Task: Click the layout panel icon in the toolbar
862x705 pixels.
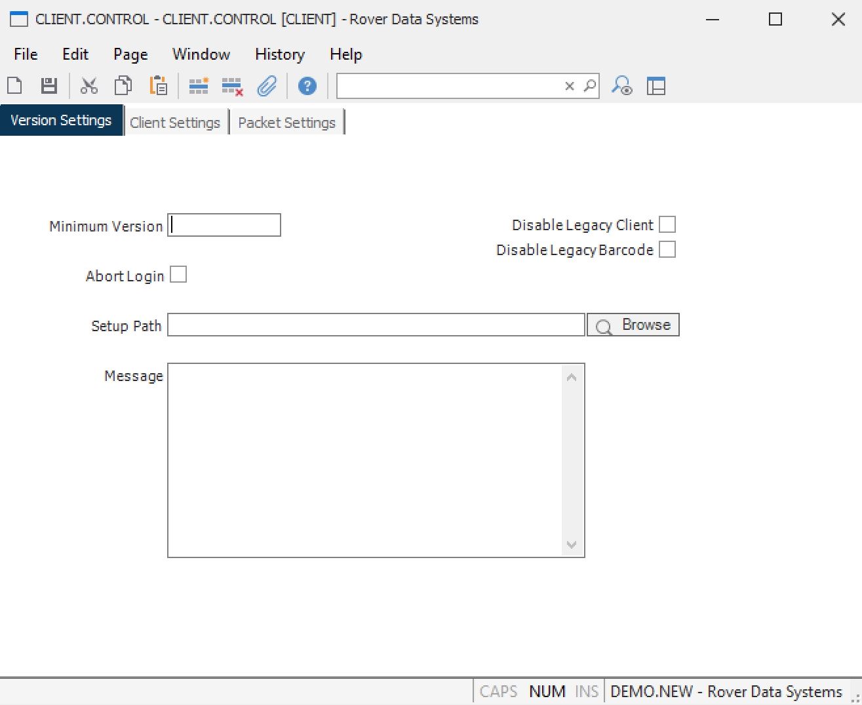Action: click(656, 86)
